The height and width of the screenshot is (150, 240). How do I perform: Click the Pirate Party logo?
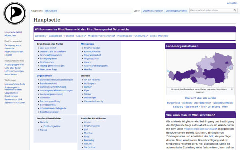click(x=15, y=13)
